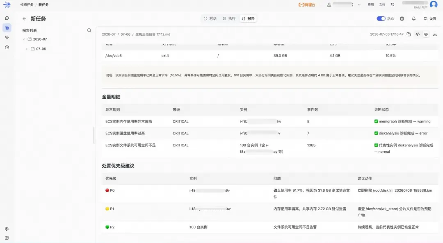Screen dimensions: 443x243
Task: Click the 39.0 GB total capacity cell
Action: (x=280, y=56)
